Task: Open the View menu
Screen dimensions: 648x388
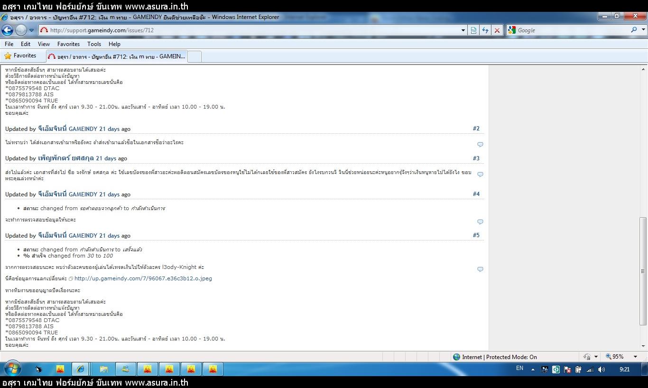Action: click(44, 44)
